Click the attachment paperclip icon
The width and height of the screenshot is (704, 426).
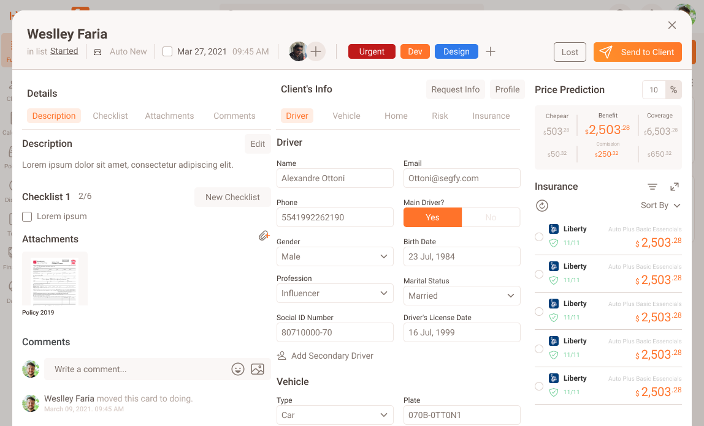[264, 236]
